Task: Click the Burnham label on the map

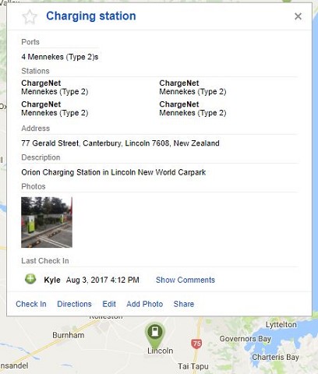Action: tap(69, 335)
